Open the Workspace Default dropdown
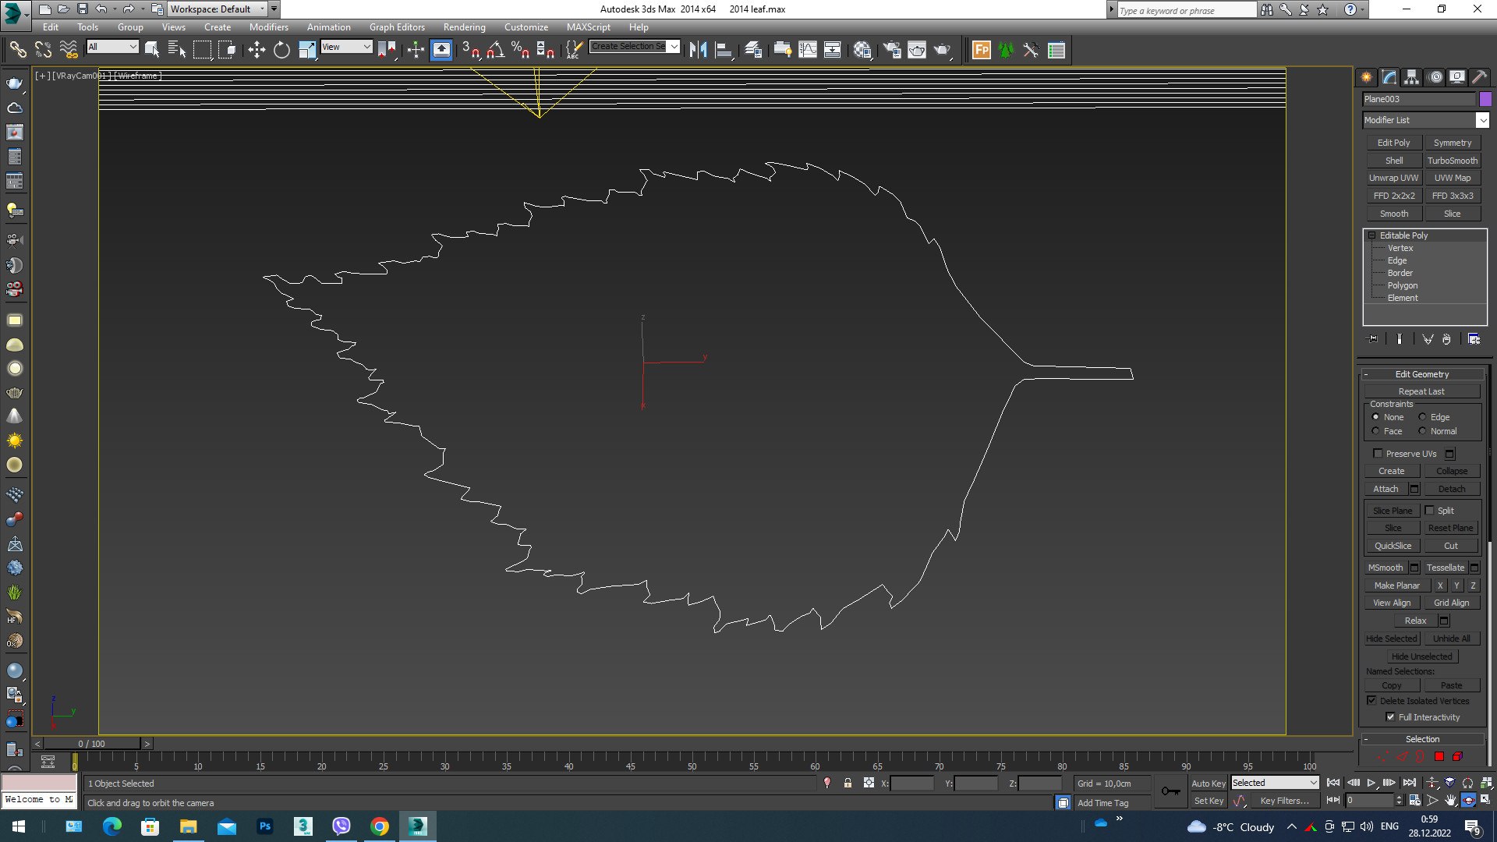The width and height of the screenshot is (1497, 842). [x=218, y=9]
